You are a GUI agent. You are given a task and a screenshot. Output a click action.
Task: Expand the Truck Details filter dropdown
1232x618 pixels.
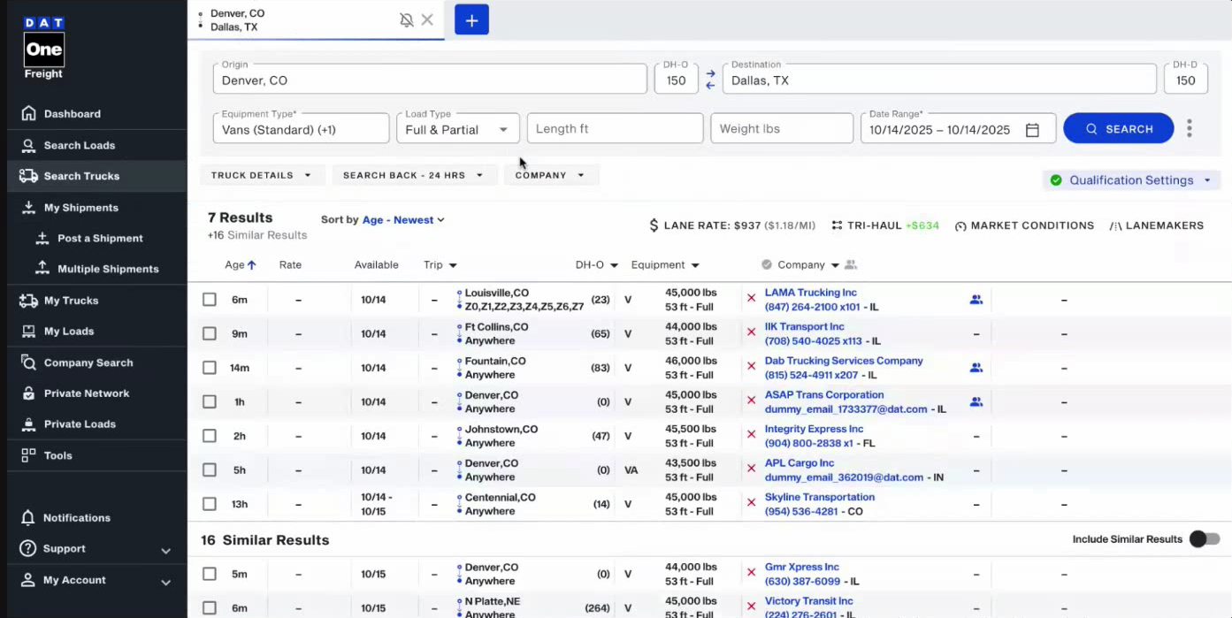click(x=261, y=175)
